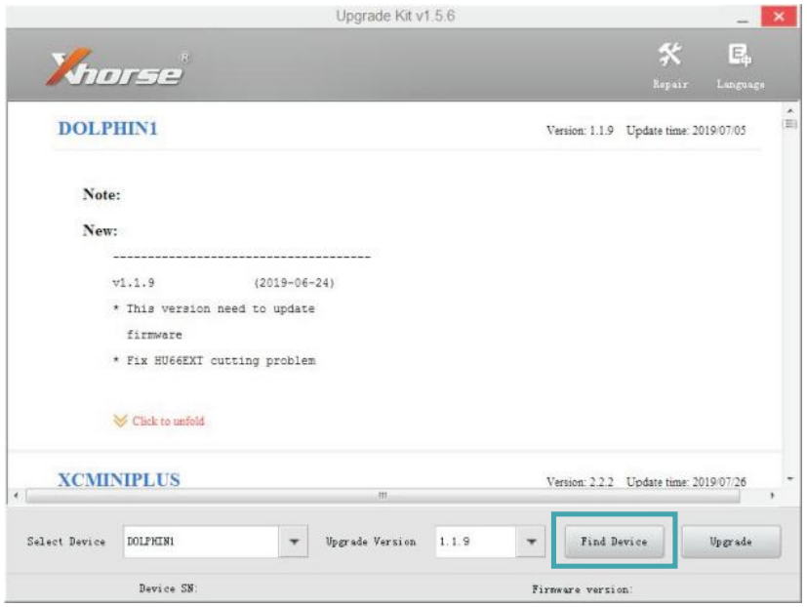This screenshot has height=607, width=807.
Task: Click the 'Fix HU66EXT cutting problem' line
Action: click(x=214, y=360)
